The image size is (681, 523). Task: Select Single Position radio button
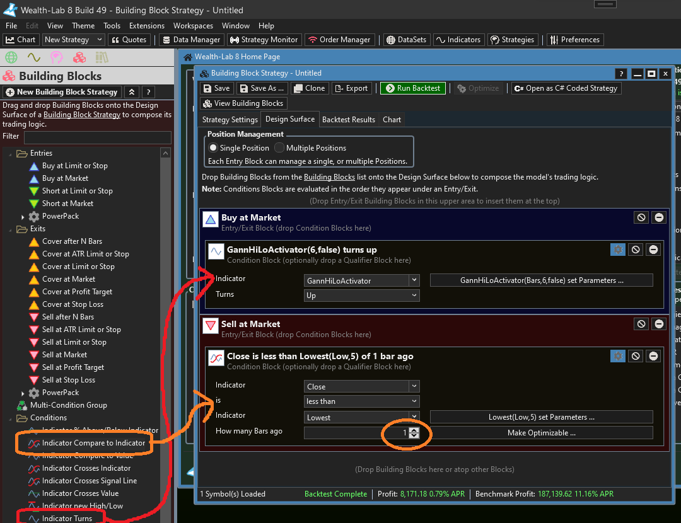click(x=212, y=148)
